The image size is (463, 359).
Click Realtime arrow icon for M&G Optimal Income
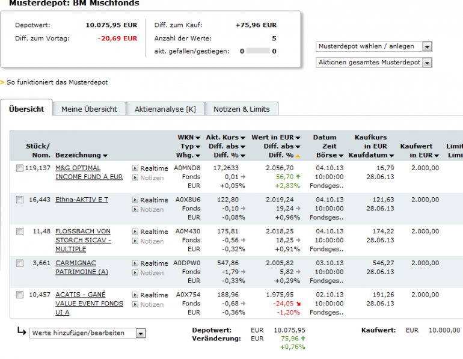coord(135,168)
